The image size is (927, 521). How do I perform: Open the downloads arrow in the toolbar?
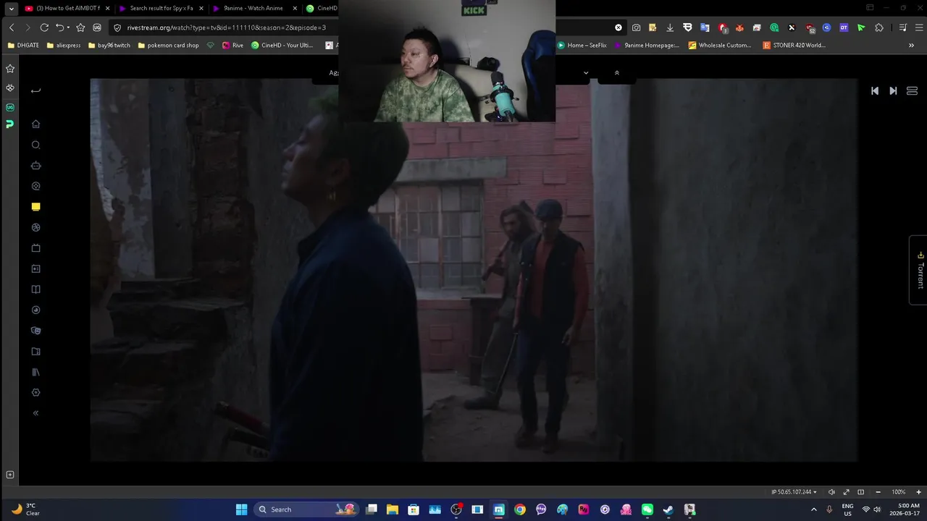coord(670,27)
